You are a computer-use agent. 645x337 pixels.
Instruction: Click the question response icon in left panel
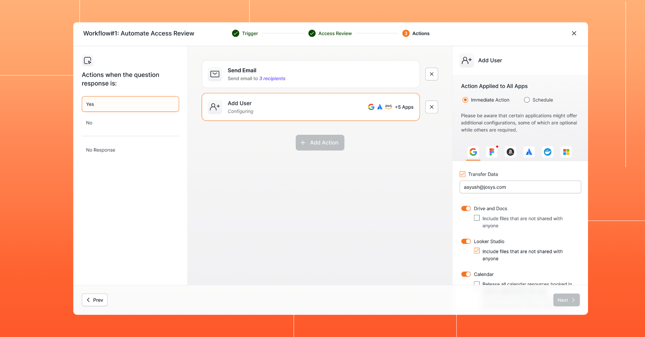pyautogui.click(x=87, y=61)
